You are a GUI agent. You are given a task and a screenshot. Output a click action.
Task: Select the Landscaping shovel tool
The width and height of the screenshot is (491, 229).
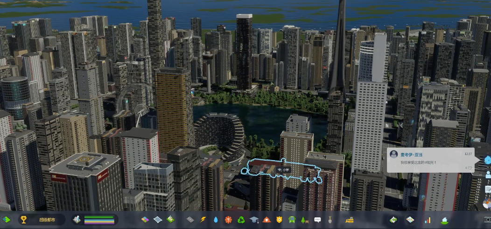click(330, 220)
